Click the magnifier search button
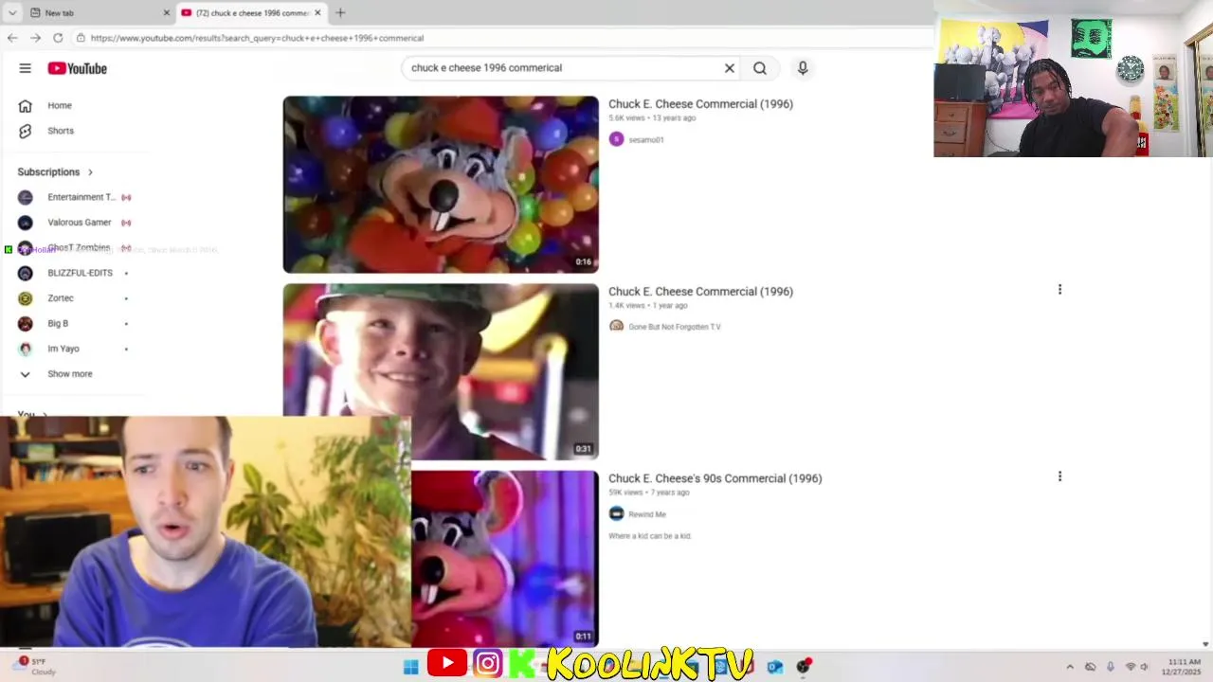The width and height of the screenshot is (1213, 682). click(x=760, y=68)
